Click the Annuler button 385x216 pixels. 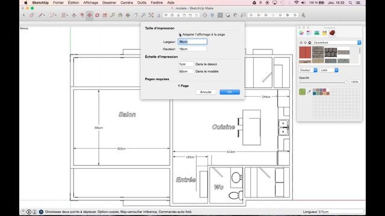[x=206, y=92]
